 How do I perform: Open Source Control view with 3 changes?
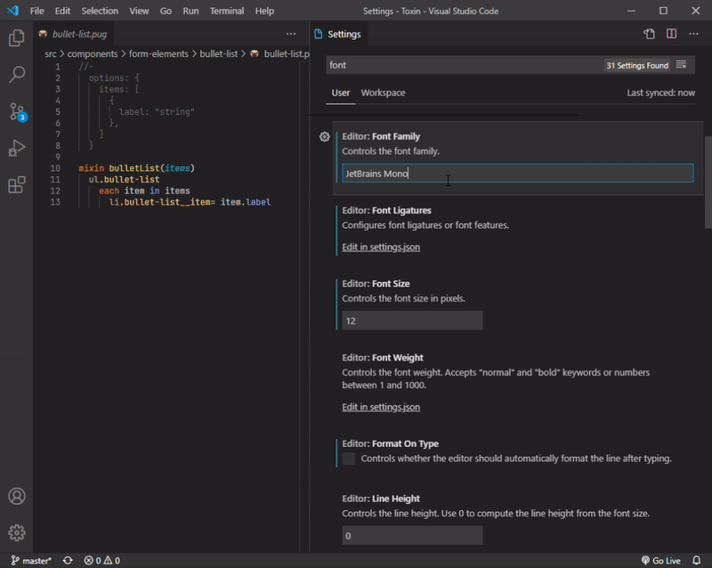point(17,112)
